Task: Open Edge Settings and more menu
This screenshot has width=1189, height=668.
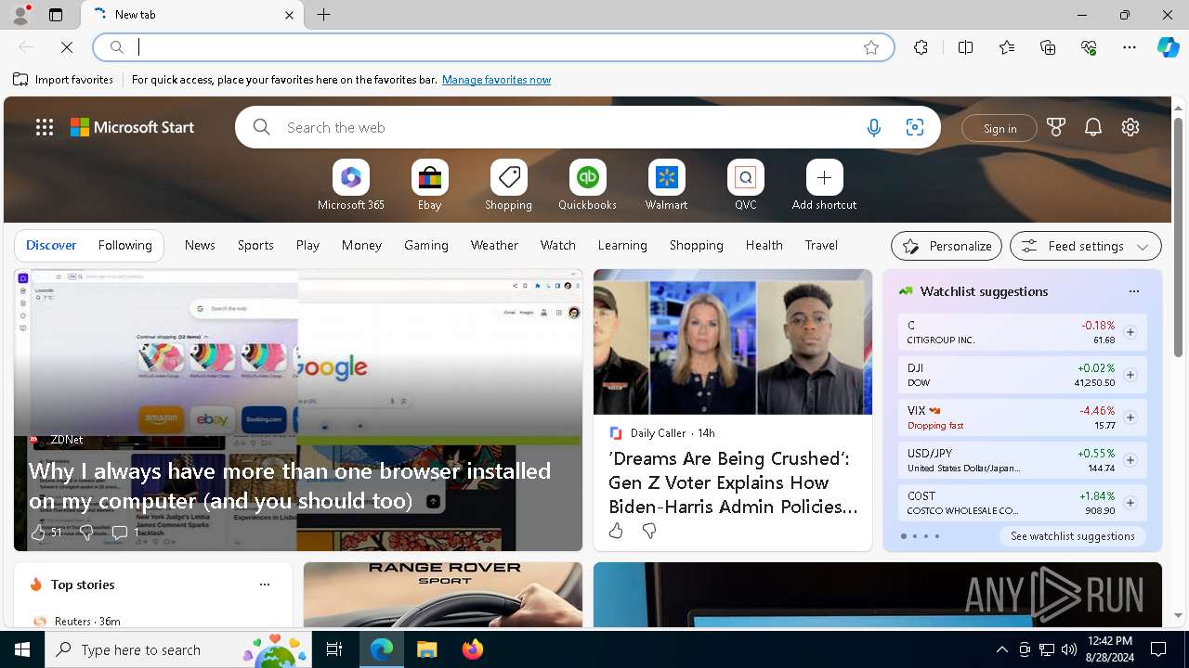Action: pos(1130,47)
